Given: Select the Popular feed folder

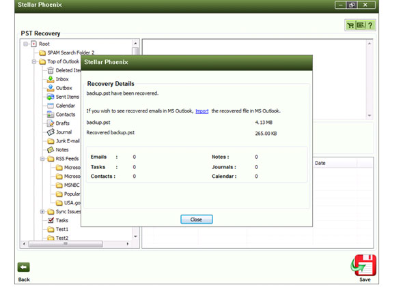Looking at the screenshot, I should (x=72, y=194).
